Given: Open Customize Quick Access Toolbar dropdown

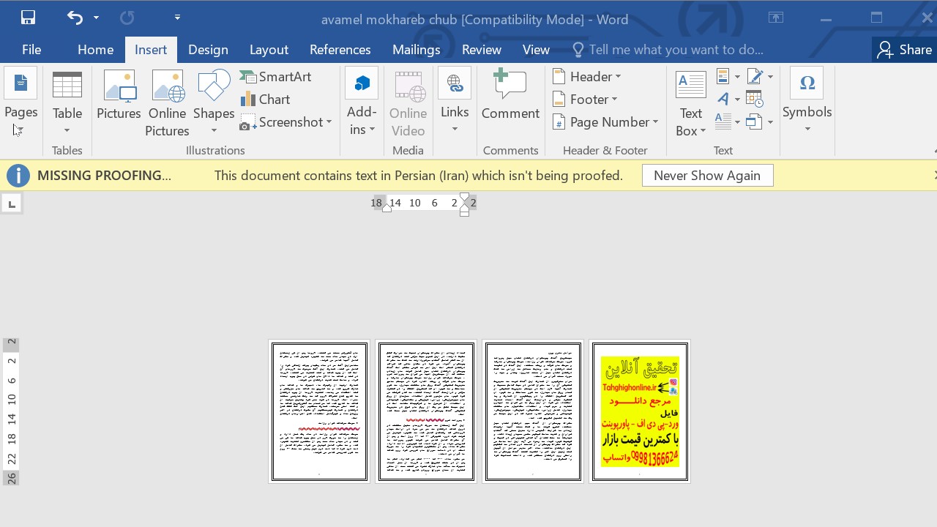Looking at the screenshot, I should [177, 17].
